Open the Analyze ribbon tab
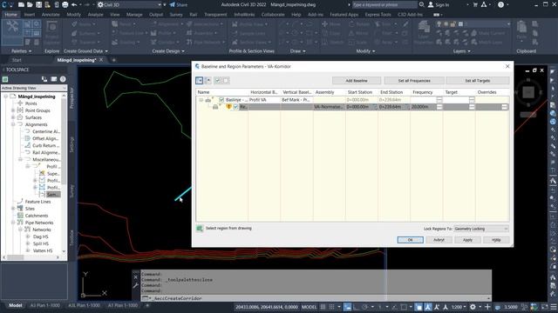Image resolution: width=558 pixels, height=313 pixels. (95, 15)
